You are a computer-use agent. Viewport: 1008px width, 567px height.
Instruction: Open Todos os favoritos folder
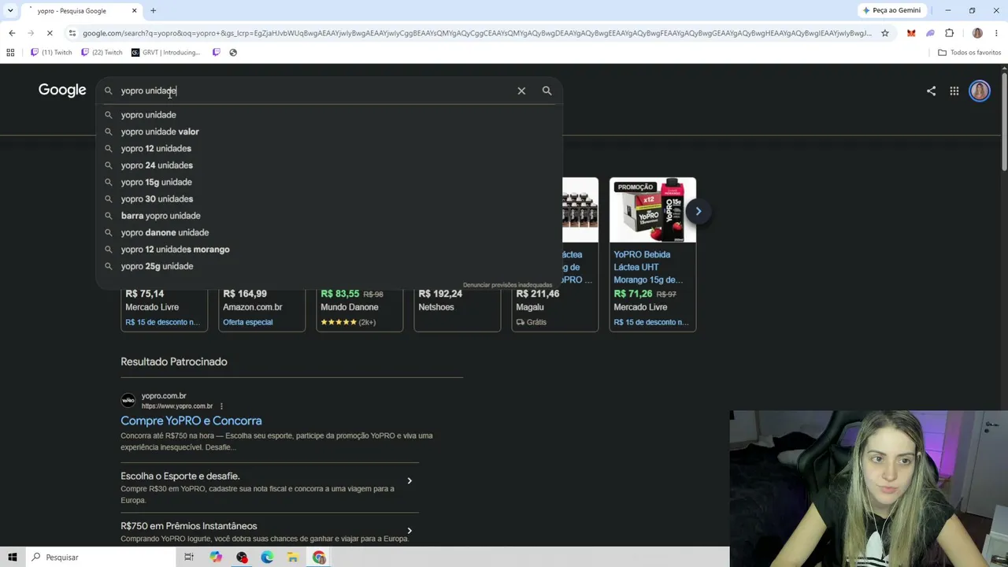(969, 53)
